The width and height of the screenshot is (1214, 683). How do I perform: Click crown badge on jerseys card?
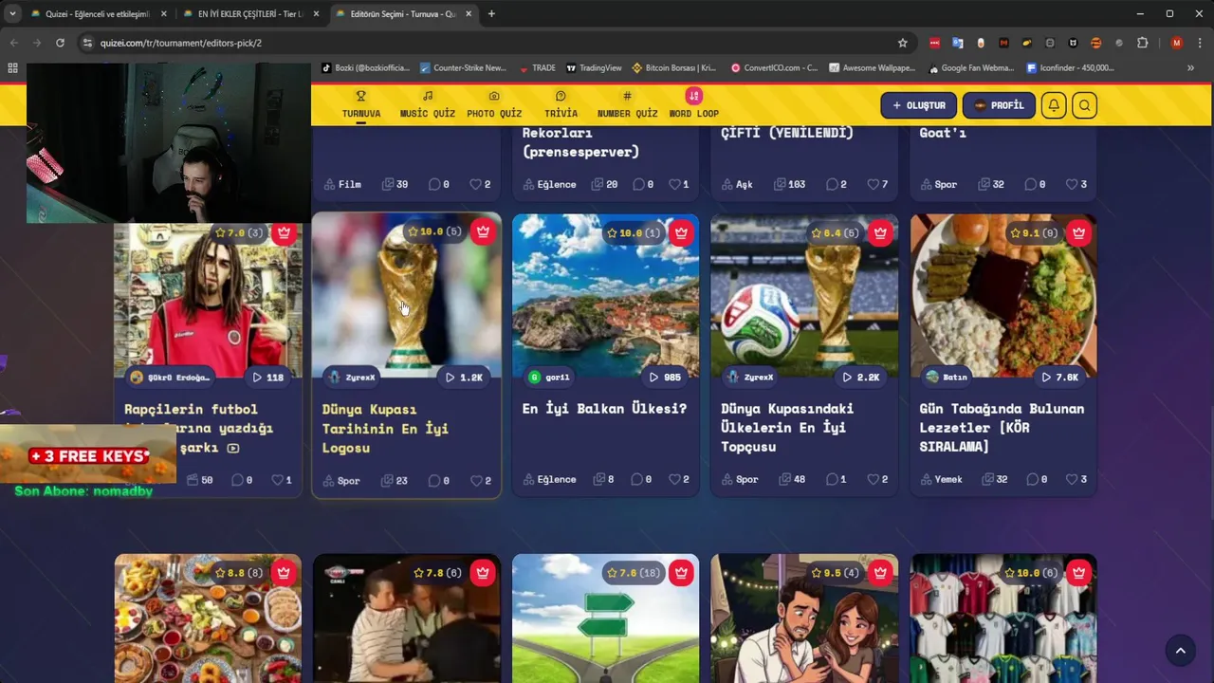click(x=1078, y=573)
